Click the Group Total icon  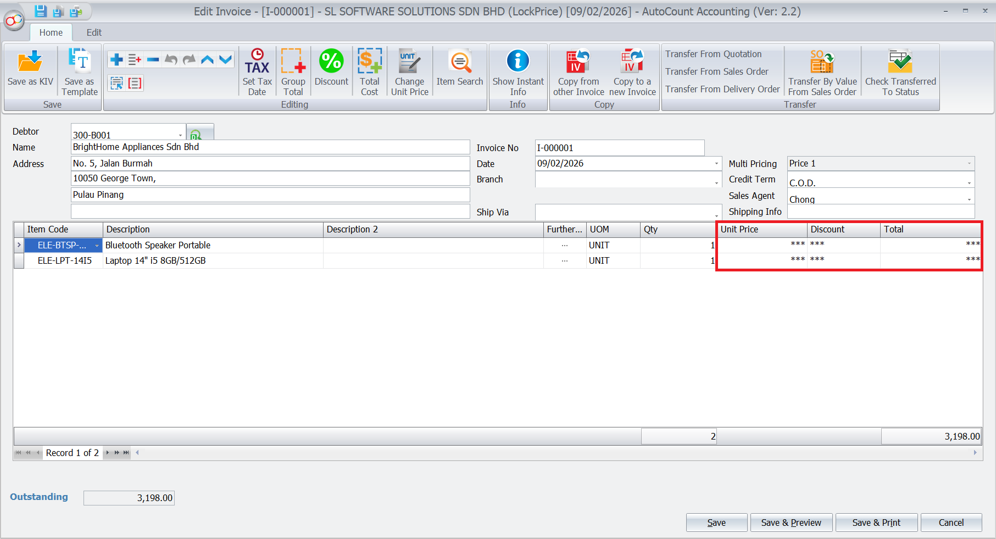click(x=293, y=72)
